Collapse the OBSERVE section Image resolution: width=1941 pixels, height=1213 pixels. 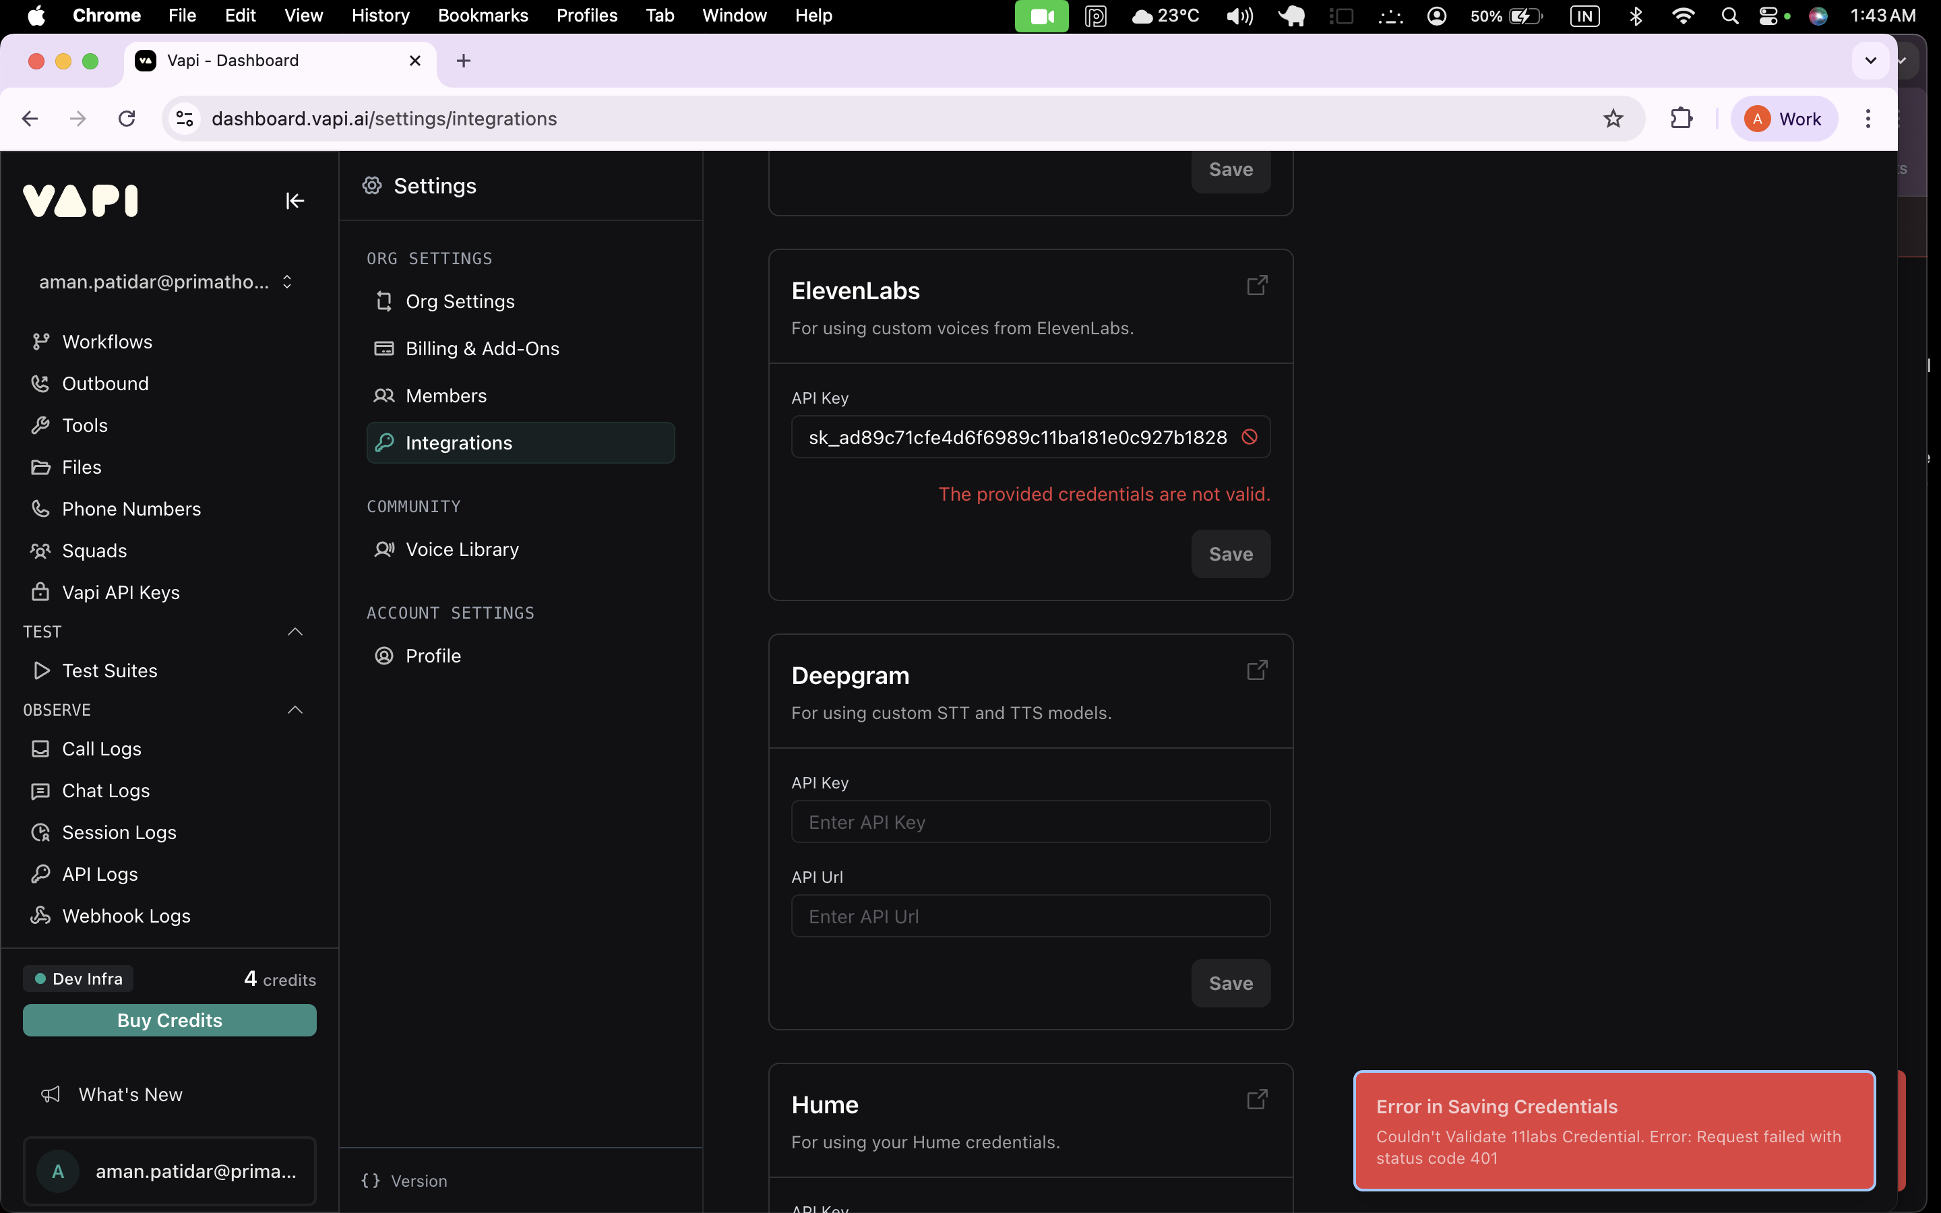pyautogui.click(x=295, y=709)
